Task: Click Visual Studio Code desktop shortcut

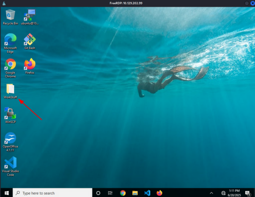Action: [x=10, y=163]
